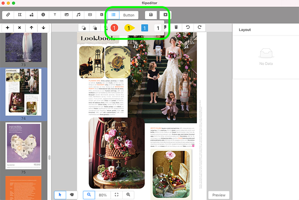Viewport: 299px width, 200px height.
Task: Click the staircase wedding photo on canvas
Action: click(162, 77)
